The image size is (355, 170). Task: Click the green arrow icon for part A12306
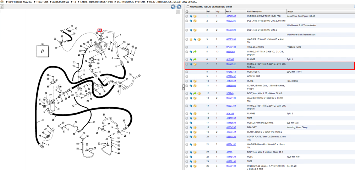pyautogui.click(x=195, y=59)
